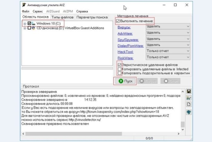Viewport: 212px width, 142px height.
Task: Switch to the Параметры поиска tab
Action: coord(92,17)
